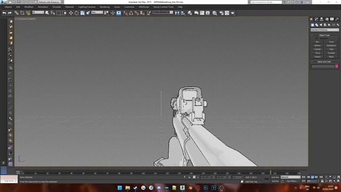The height and width of the screenshot is (192, 341).
Task: Open the Render Setup dialog icon
Action: point(221,13)
